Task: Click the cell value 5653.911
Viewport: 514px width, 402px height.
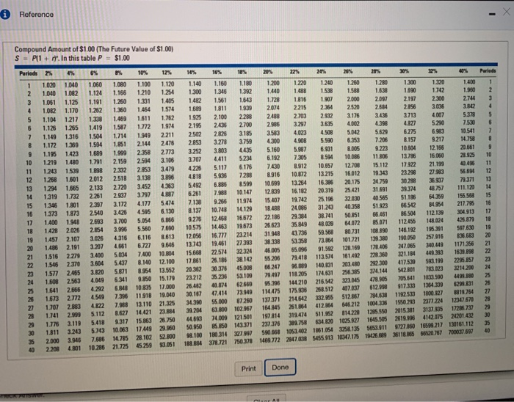Action: point(377,328)
